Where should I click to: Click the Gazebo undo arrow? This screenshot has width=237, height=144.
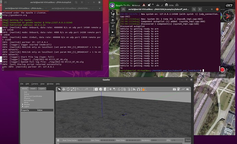coord(78,89)
